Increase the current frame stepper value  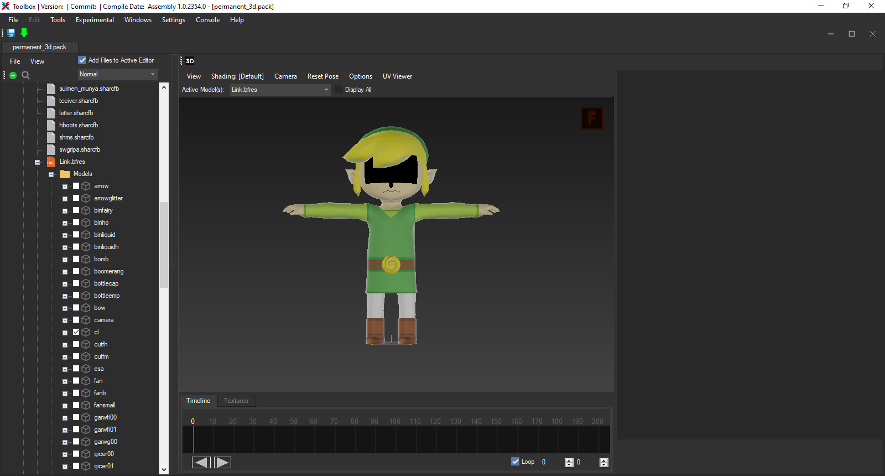coord(569,460)
